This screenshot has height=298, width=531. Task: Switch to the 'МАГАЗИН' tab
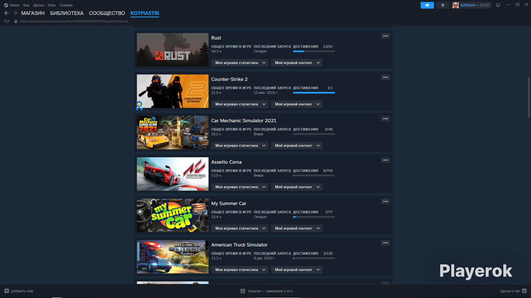coord(33,13)
